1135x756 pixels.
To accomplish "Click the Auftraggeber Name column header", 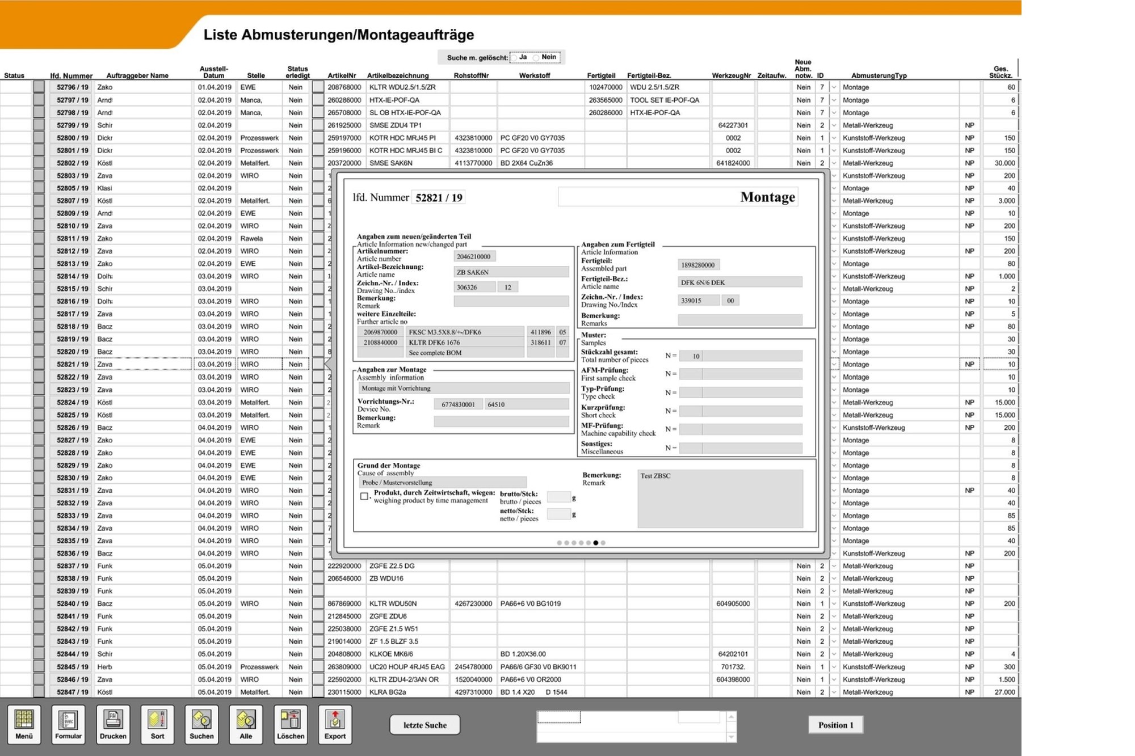I will pyautogui.click(x=137, y=75).
